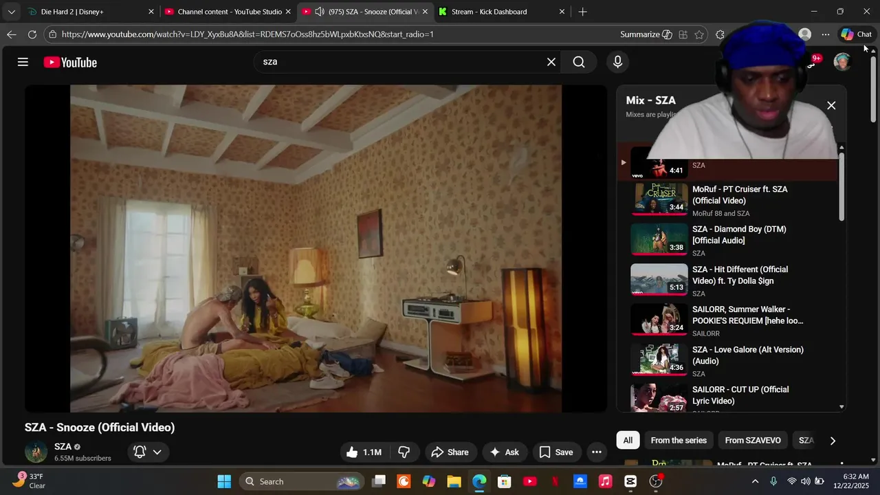The image size is (880, 495).
Task: Like the video with thumbs up
Action: (364, 452)
